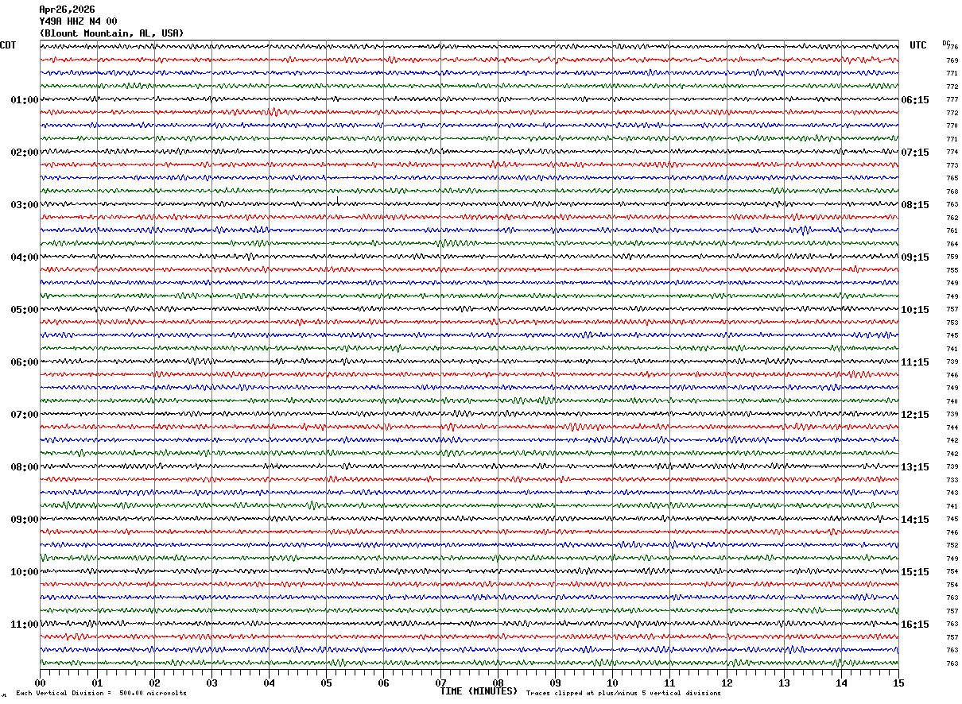The height and width of the screenshot is (704, 962).
Task: Click the "UTC" timezone label
Action: coord(918,45)
